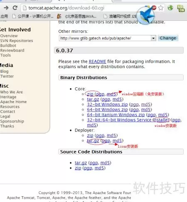Image resolution: width=187 pixels, height=202 pixels.
Task: Open the Box ON extension icon
Action: click(x=181, y=8)
